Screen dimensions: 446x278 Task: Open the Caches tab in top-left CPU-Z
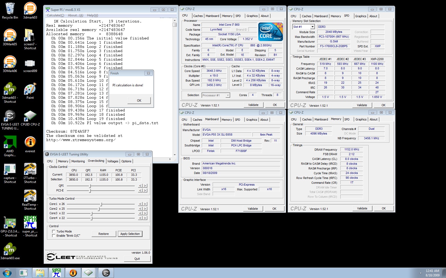[x=198, y=16]
